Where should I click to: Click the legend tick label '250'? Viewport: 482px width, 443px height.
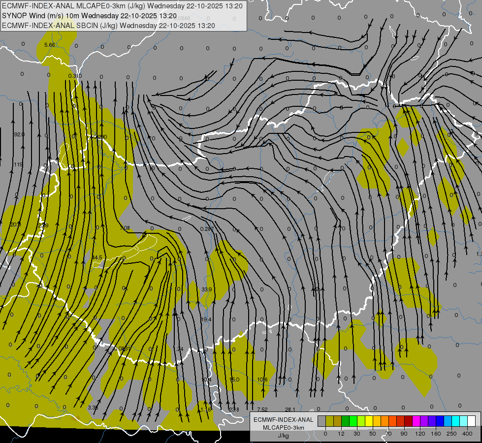click(451, 434)
